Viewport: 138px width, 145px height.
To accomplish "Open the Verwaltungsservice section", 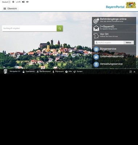I will coord(111,64).
